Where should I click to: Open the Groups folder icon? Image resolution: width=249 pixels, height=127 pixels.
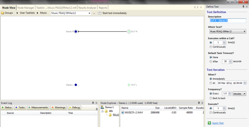point(2,13)
